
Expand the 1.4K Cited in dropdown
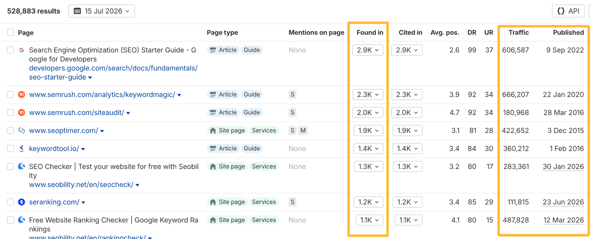pos(407,148)
